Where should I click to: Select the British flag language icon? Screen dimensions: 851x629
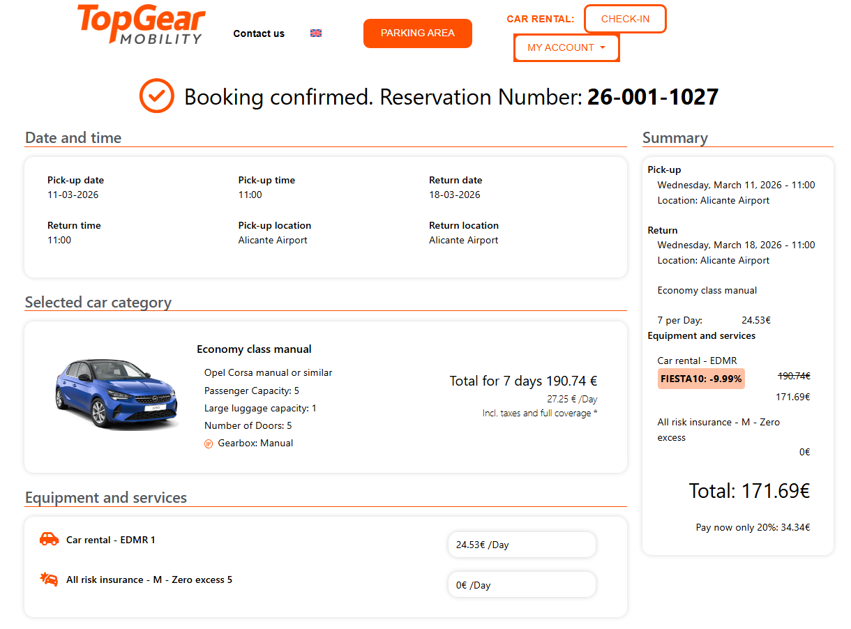click(x=315, y=33)
